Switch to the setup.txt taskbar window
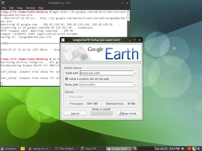Viewport: 202px width, 151px height. pos(40,149)
